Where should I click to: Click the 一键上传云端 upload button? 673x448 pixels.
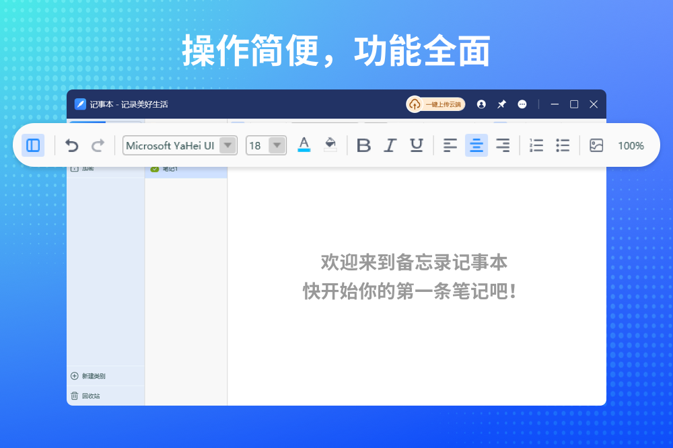436,104
